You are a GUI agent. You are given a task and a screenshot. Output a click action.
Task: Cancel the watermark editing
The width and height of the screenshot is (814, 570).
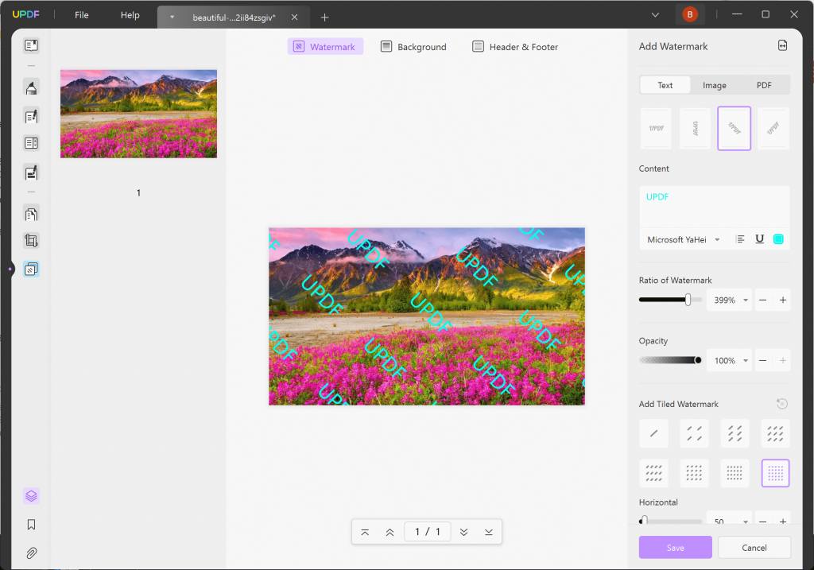pyautogui.click(x=754, y=547)
